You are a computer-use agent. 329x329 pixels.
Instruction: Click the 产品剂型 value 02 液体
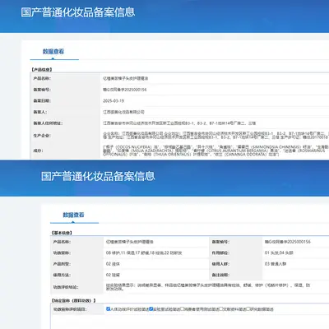pyautogui.click(x=113, y=264)
